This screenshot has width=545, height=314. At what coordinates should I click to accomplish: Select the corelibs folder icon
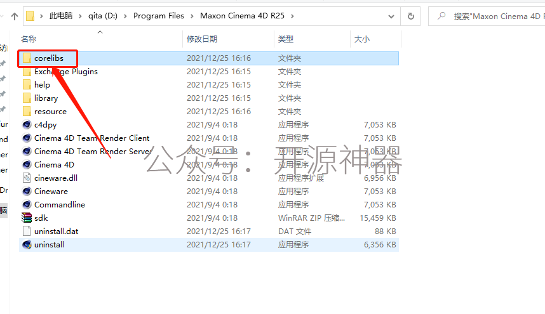(27, 58)
